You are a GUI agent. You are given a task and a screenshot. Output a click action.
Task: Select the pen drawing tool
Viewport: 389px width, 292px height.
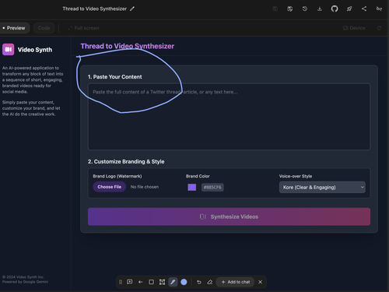coord(173,282)
